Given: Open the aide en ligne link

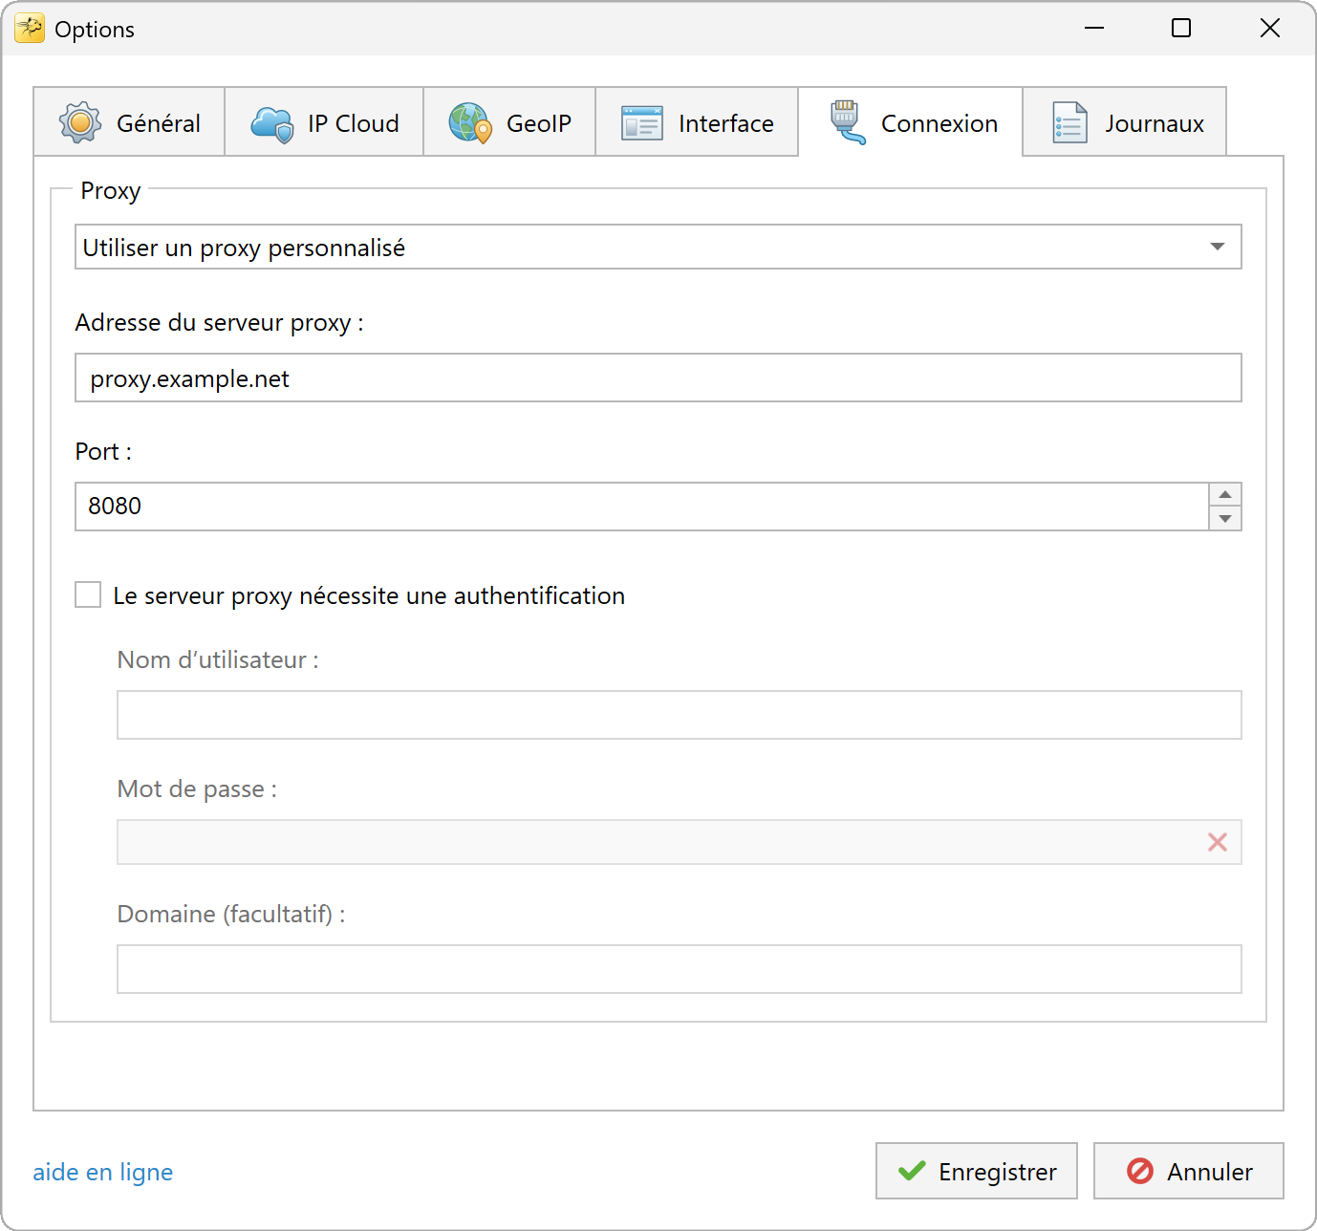Looking at the screenshot, I should coord(103,1172).
